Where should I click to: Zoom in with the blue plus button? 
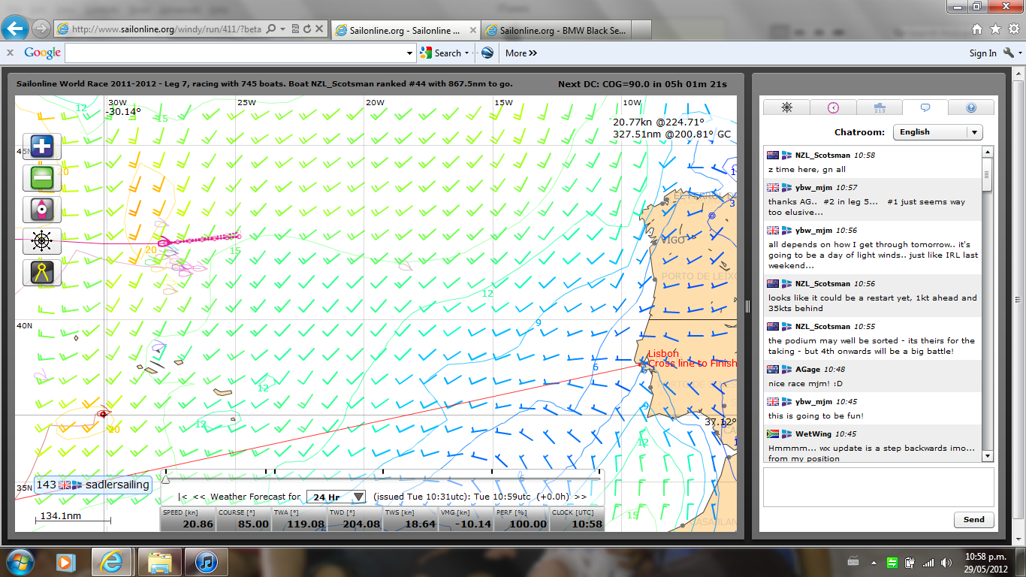tap(42, 147)
